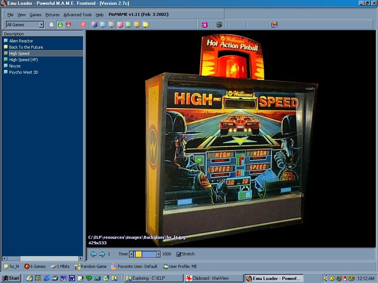The height and width of the screenshot is (283, 378).
Task: Open the All Games filter dropdown
Action: [x=41, y=25]
